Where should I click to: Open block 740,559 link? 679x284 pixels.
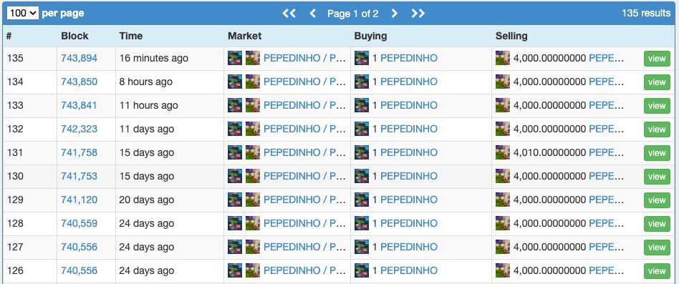(80, 223)
